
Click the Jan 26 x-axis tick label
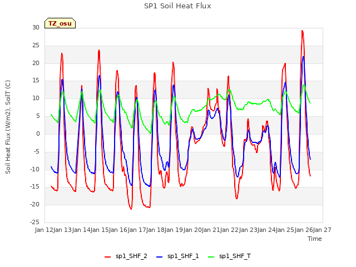click(x=304, y=230)
